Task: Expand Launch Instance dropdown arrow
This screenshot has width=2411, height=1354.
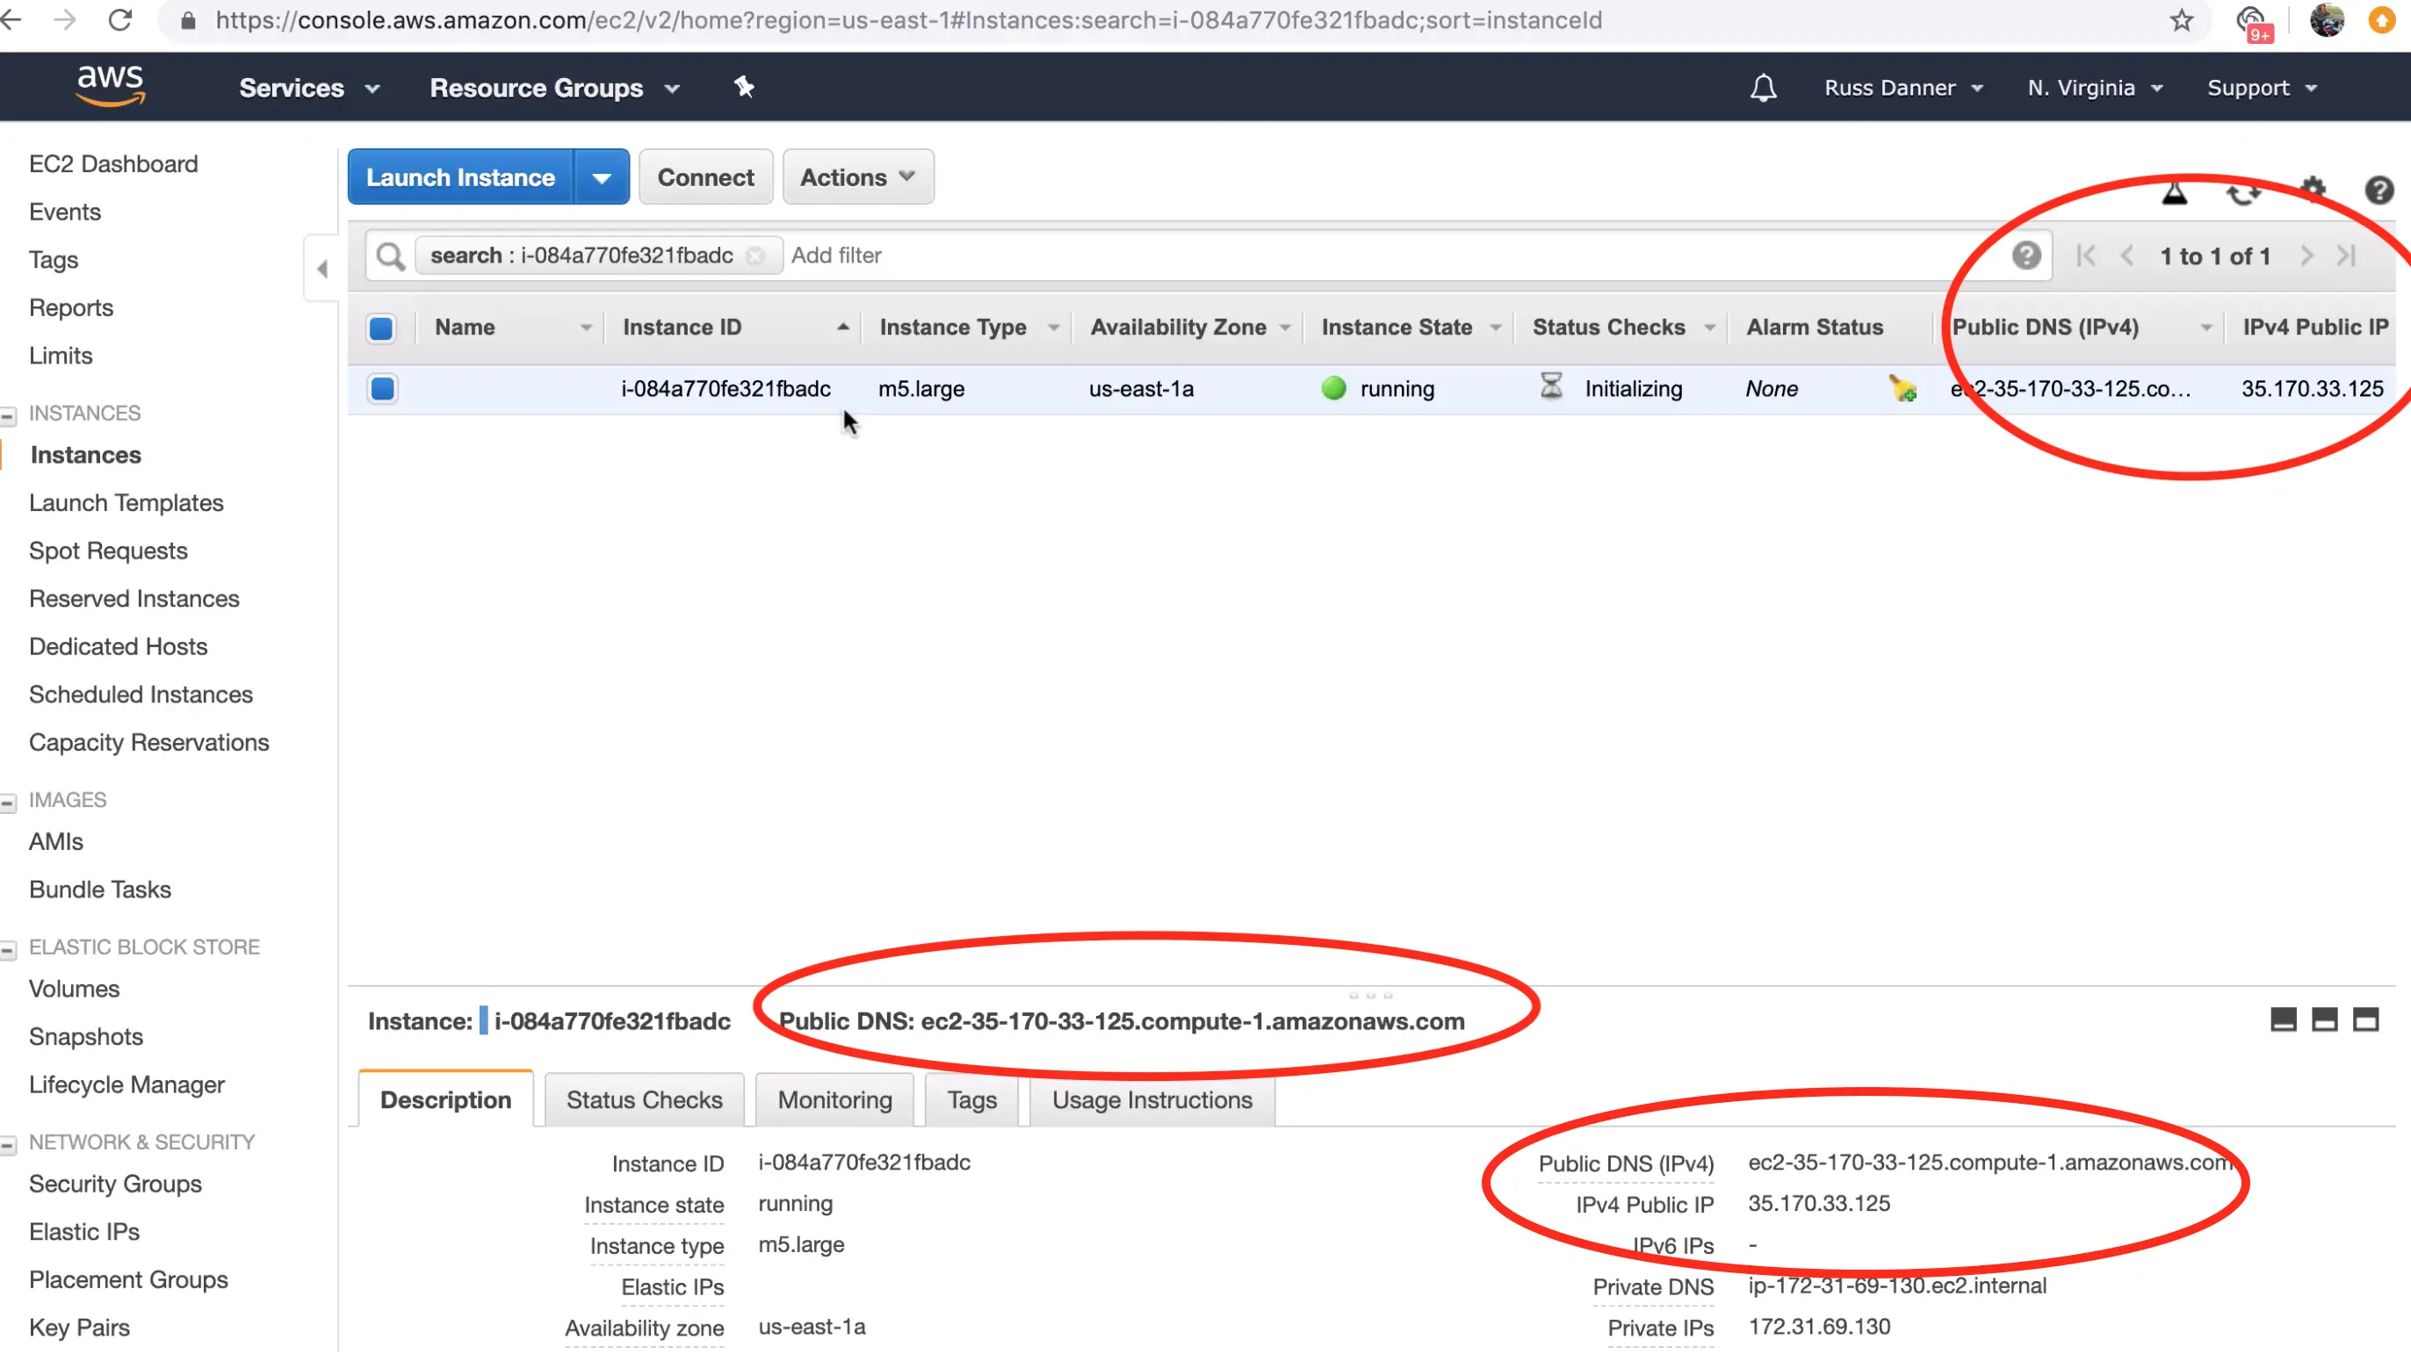Action: 602,177
